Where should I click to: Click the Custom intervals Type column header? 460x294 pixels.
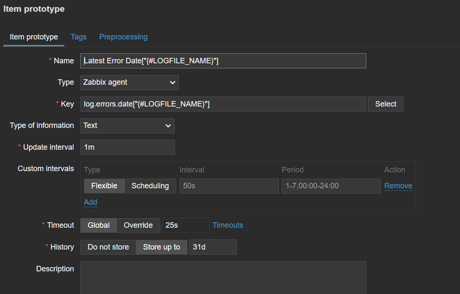[92, 170]
